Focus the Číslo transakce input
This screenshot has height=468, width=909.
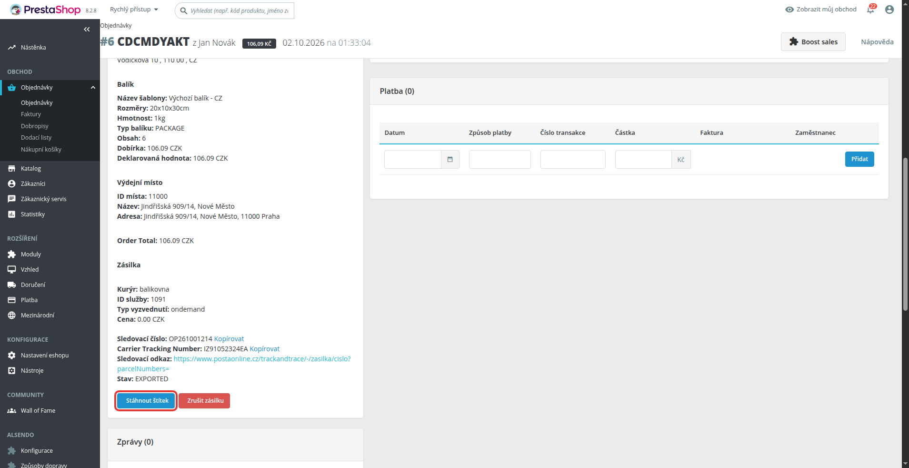[573, 159]
